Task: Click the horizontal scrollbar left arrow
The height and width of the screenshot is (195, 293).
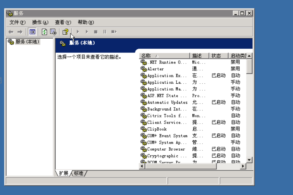Action: [142, 166]
